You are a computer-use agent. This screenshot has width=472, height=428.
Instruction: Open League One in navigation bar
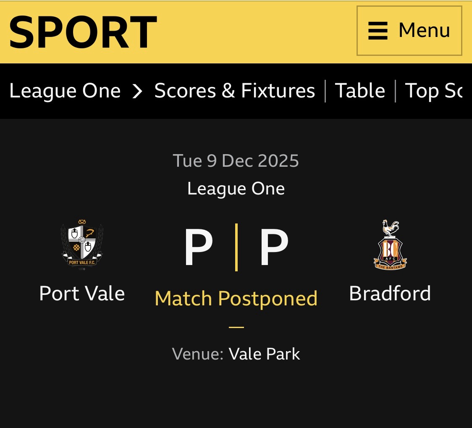[x=65, y=91]
